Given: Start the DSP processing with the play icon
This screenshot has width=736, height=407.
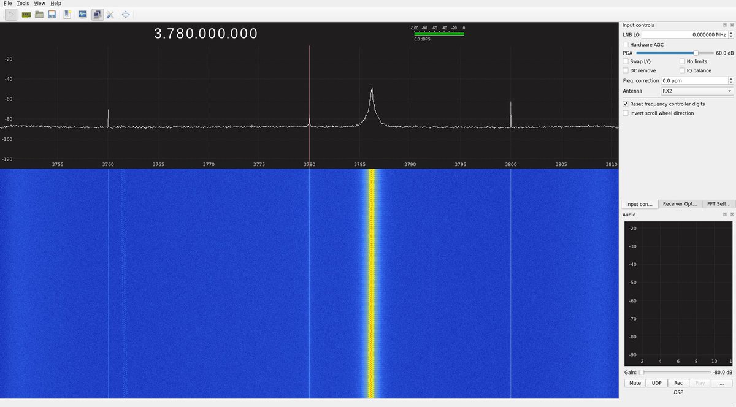Looking at the screenshot, I should [10, 15].
